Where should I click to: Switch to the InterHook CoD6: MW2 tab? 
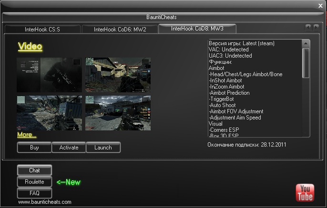[x=120, y=30]
